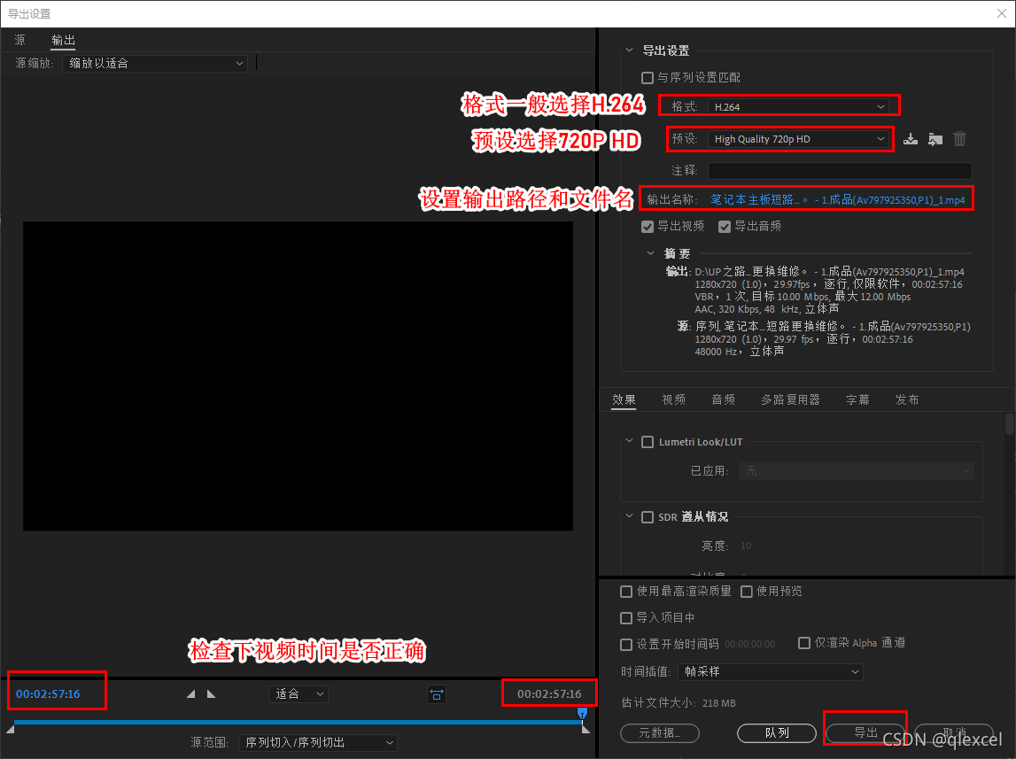Click the 注释 comment input field
The height and width of the screenshot is (759, 1016).
(840, 170)
